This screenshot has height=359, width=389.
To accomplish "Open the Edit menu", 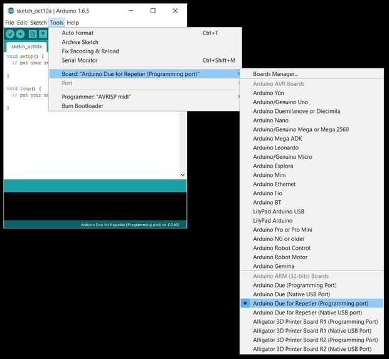I will point(22,23).
